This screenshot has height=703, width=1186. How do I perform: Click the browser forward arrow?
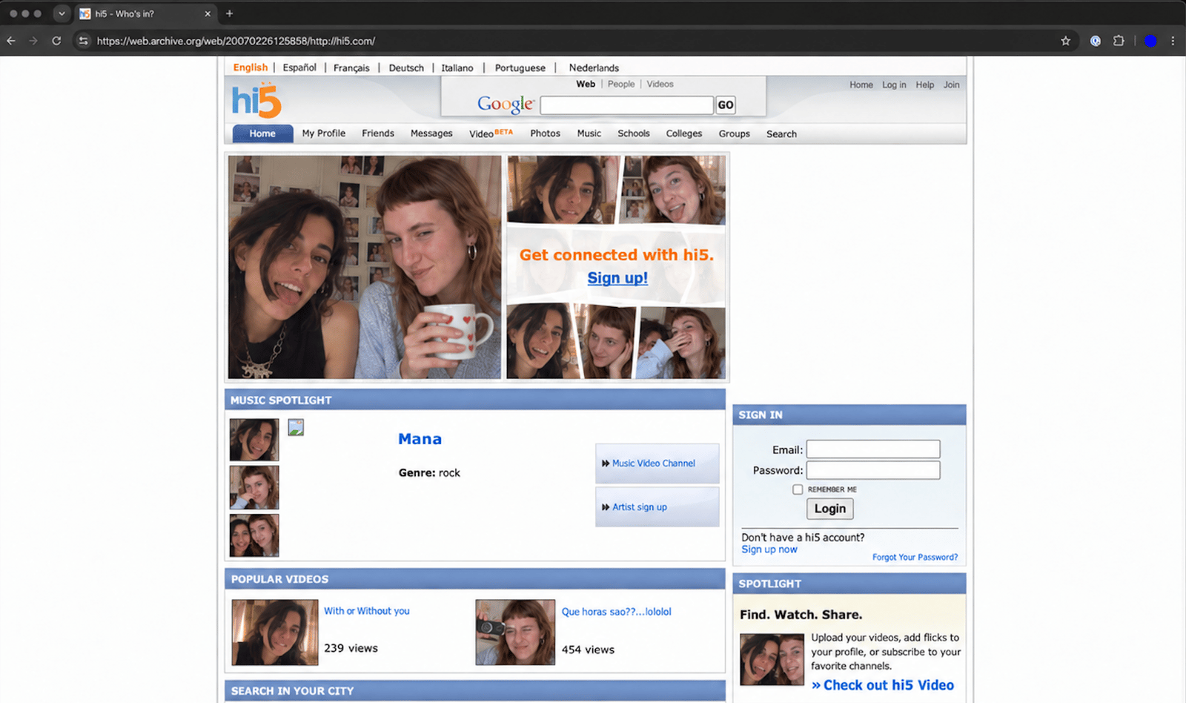tap(33, 41)
